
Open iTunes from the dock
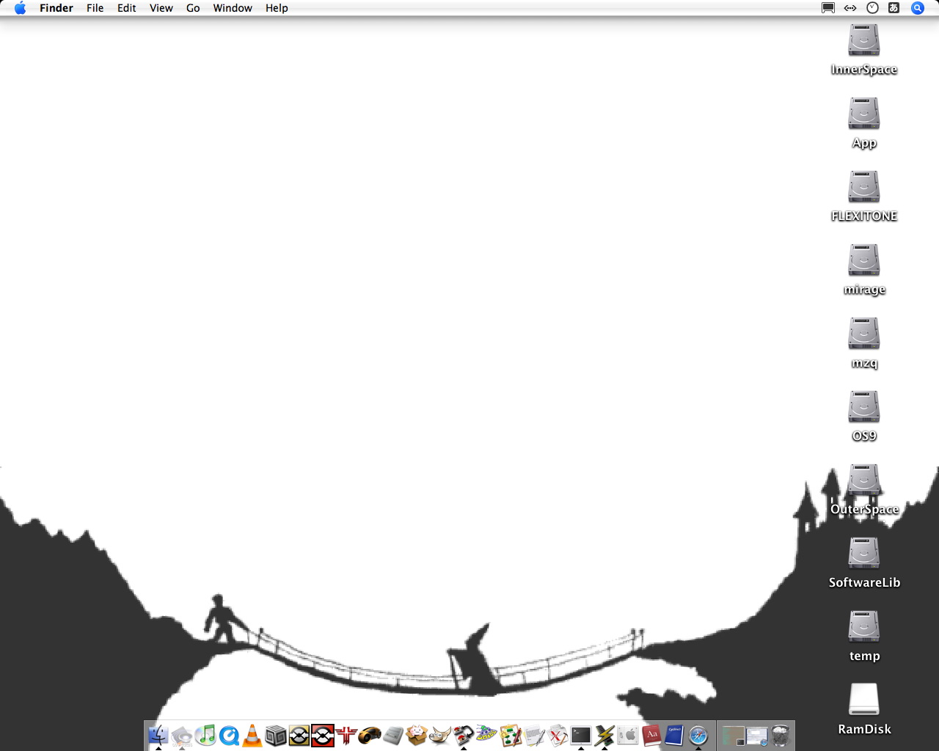pos(205,735)
